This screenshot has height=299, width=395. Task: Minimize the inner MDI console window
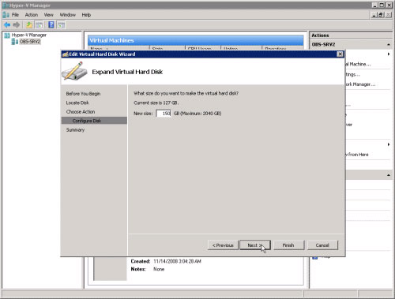point(374,15)
